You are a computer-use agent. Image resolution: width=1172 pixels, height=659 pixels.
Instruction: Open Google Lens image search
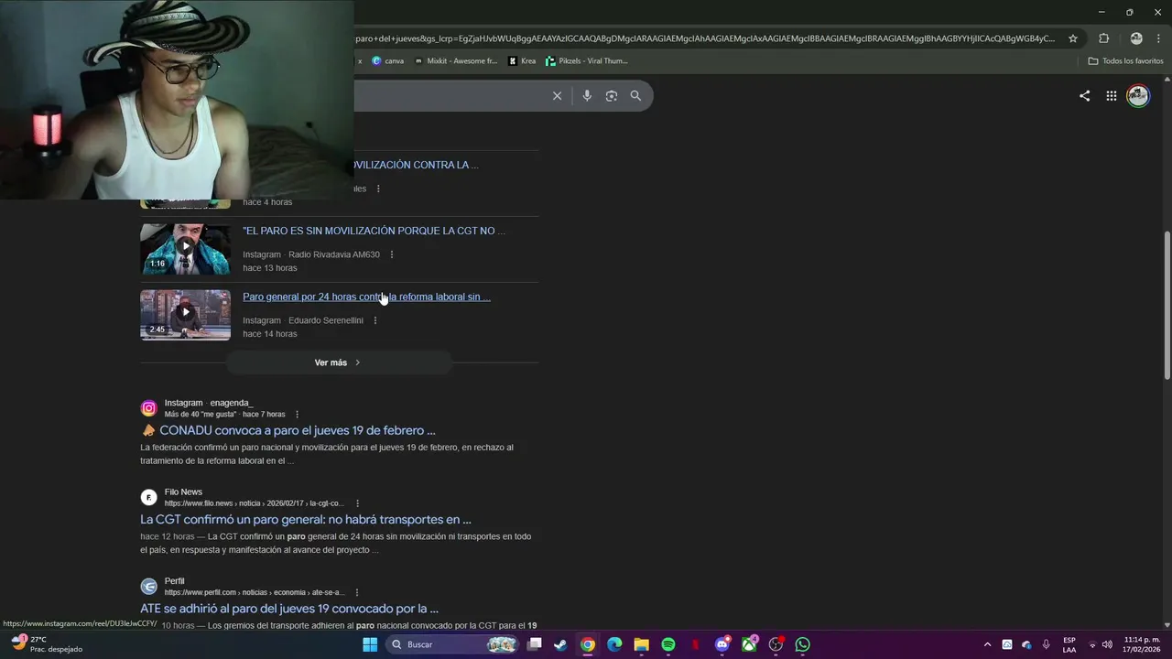[x=612, y=95]
